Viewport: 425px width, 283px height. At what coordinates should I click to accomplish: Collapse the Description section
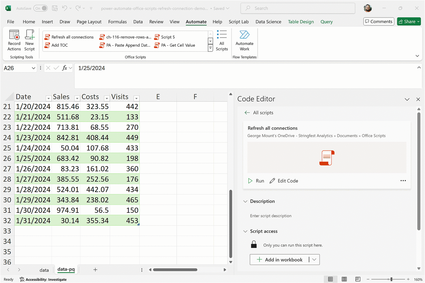coord(245,201)
